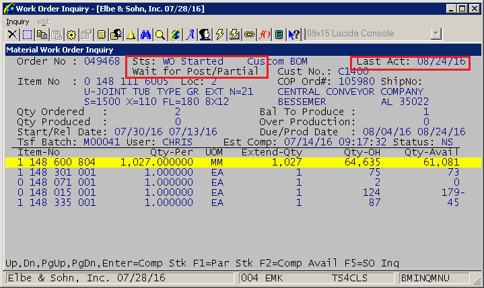Image resolution: width=484 pixels, height=288 pixels.
Task: Click COP order number 105980
Action: click(x=357, y=81)
